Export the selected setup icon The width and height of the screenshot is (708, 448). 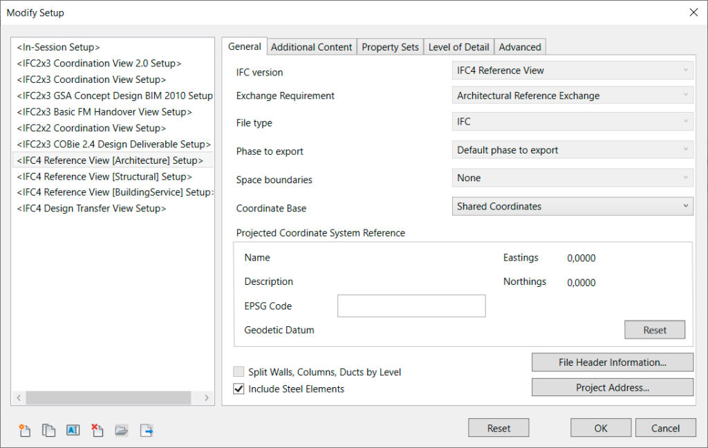(x=147, y=431)
